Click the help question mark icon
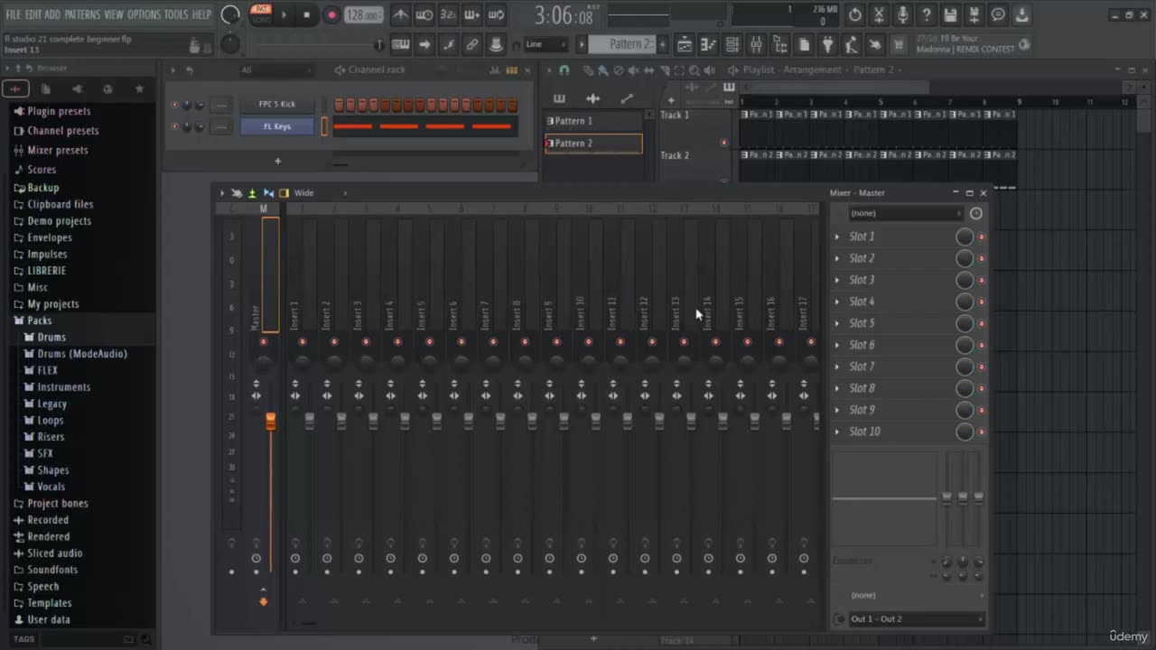Screen dimensions: 1156x650 (927, 15)
